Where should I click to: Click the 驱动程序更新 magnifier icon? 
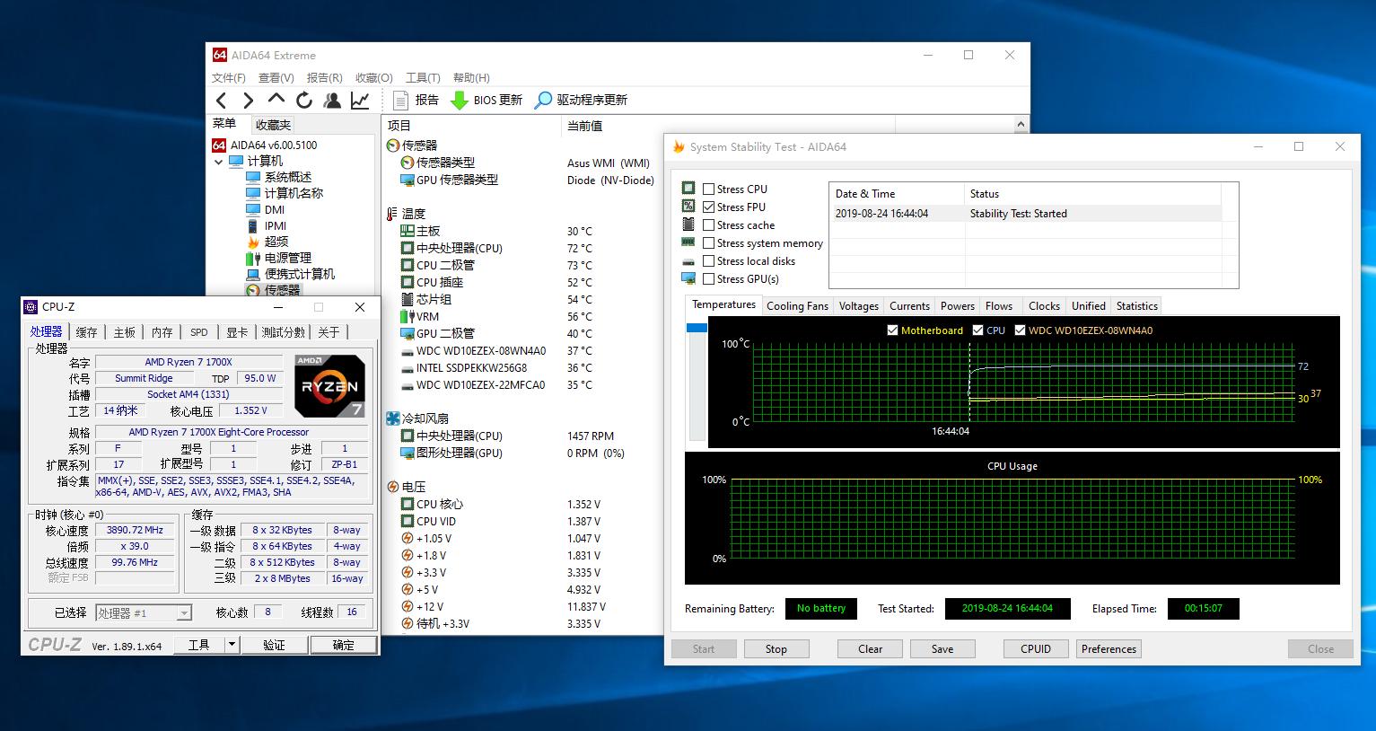click(543, 100)
